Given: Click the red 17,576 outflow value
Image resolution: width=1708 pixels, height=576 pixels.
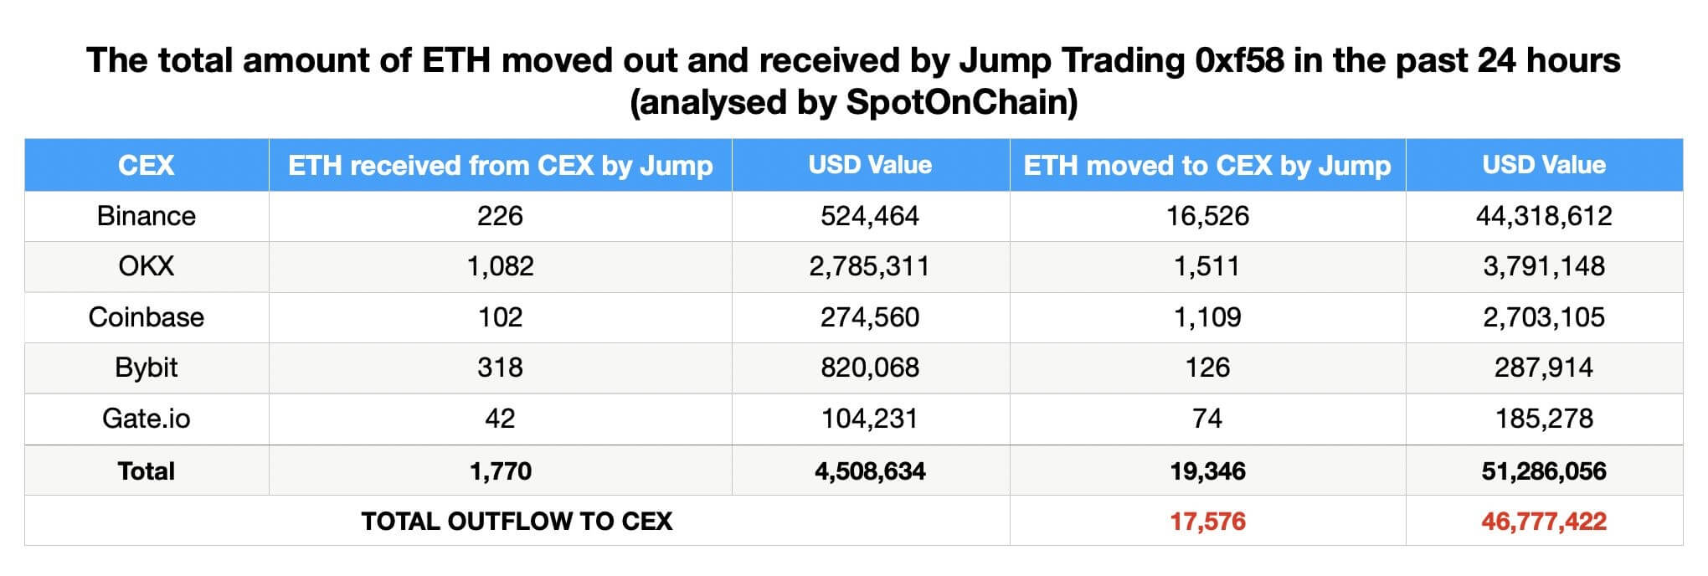Looking at the screenshot, I should (x=1207, y=521).
